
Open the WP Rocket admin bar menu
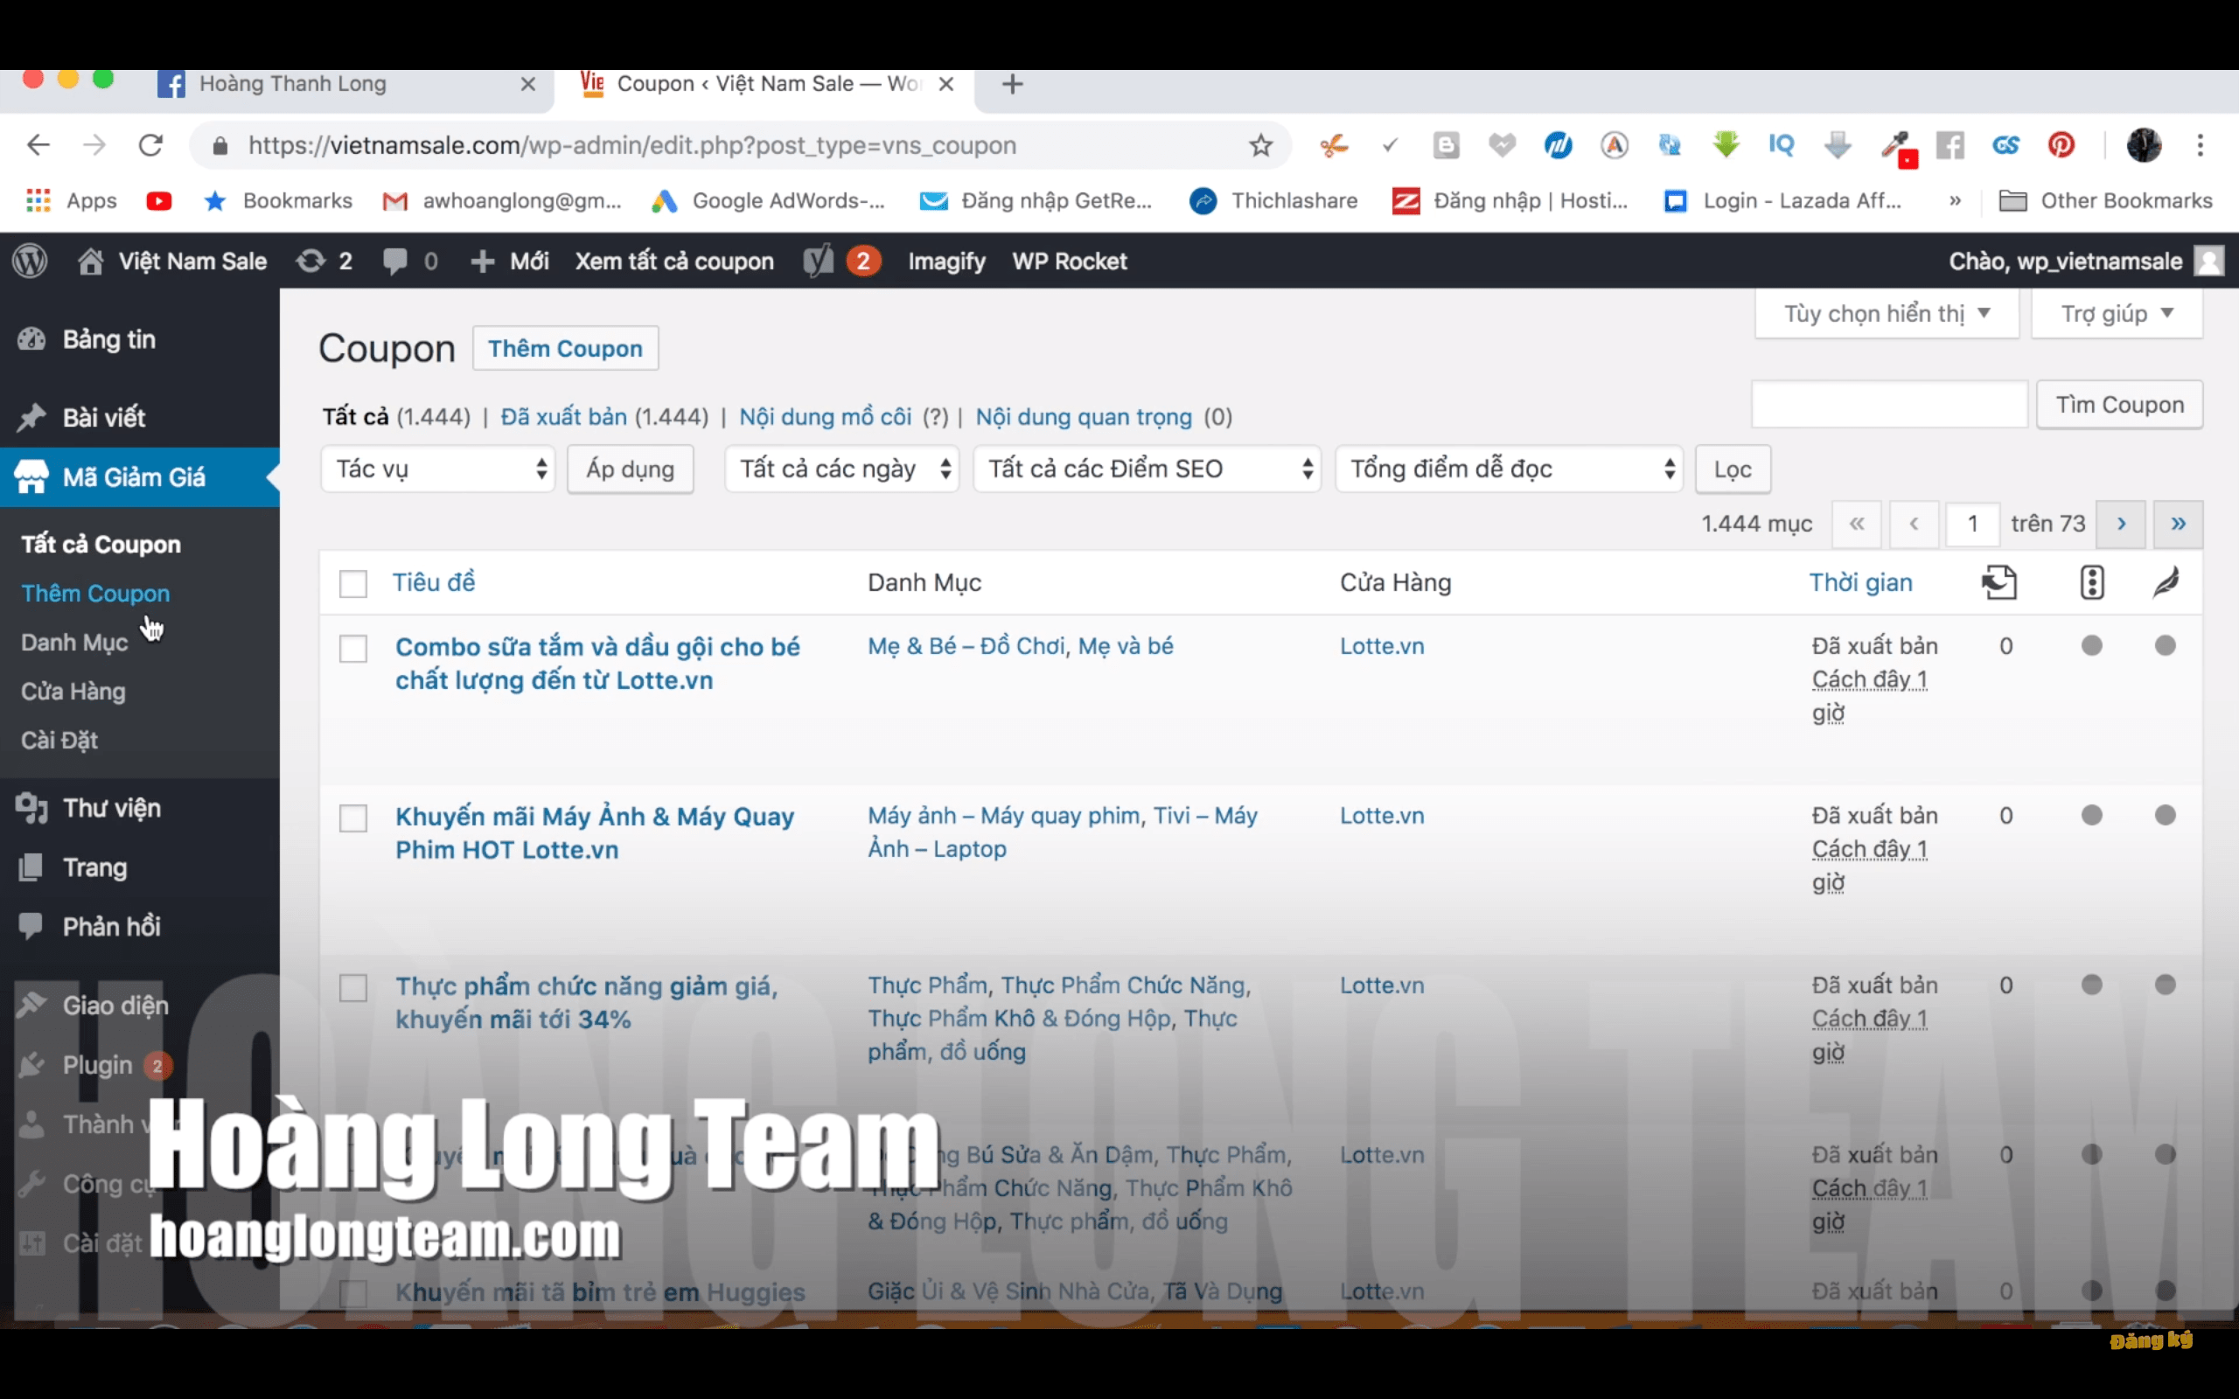[x=1070, y=261]
